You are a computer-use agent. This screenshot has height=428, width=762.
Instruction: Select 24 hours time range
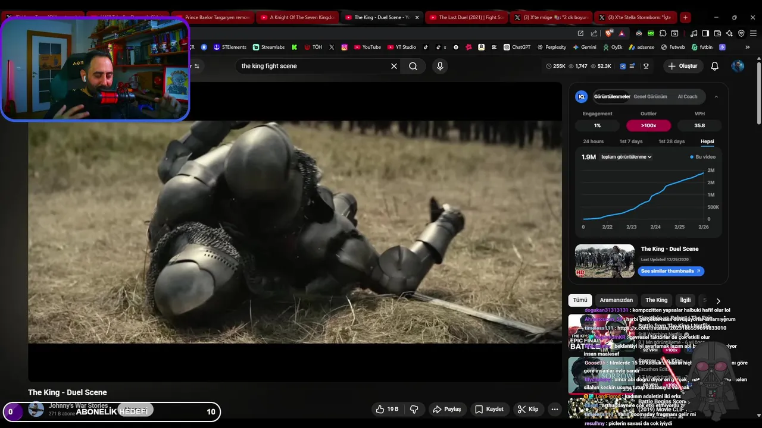click(593, 141)
